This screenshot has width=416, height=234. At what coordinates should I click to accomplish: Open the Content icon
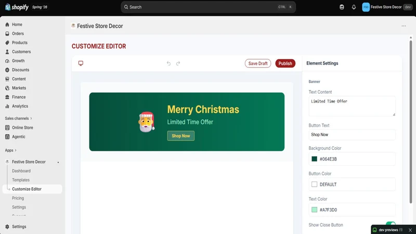[x=7, y=79]
